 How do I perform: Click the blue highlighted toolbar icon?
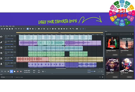tap(28, 29)
